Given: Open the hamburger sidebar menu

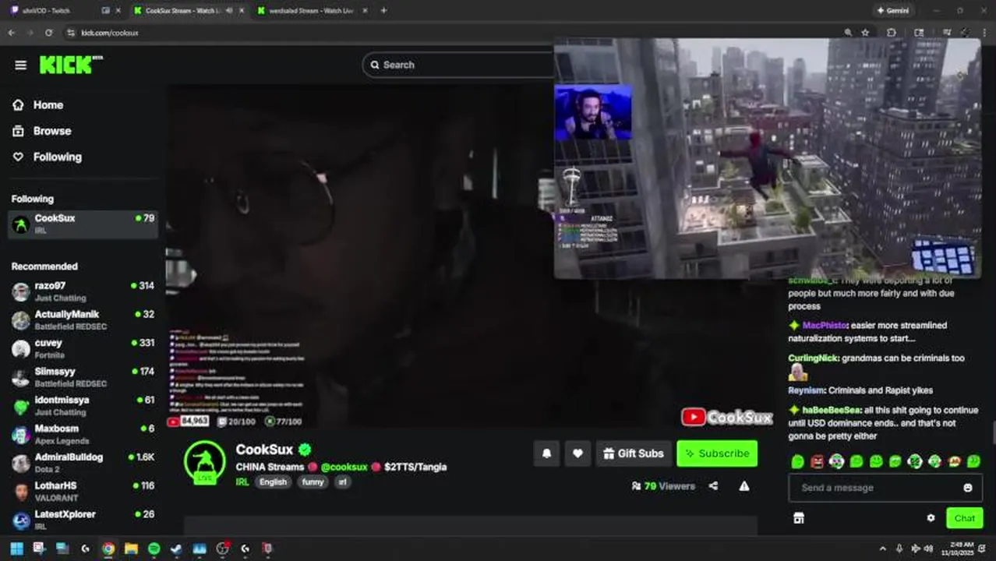Looking at the screenshot, I should click(x=20, y=65).
